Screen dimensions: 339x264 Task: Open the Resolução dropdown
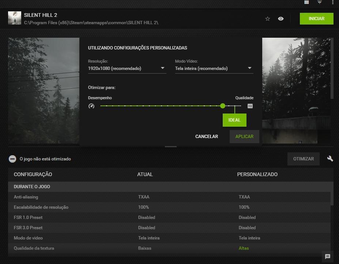[x=127, y=68]
